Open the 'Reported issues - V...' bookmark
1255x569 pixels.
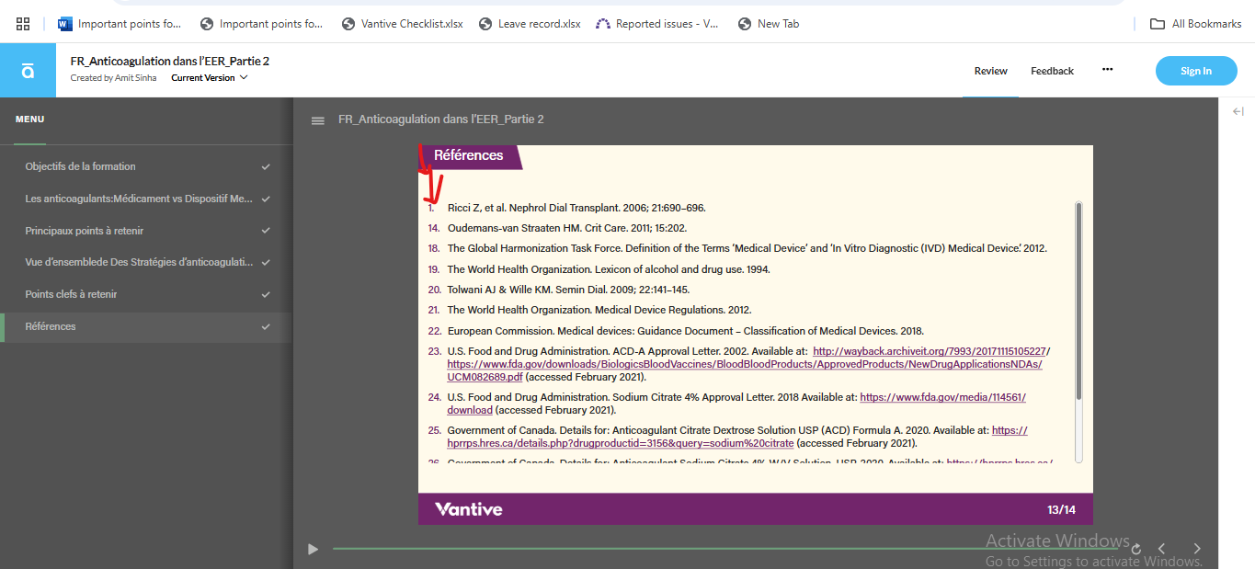[x=657, y=24]
